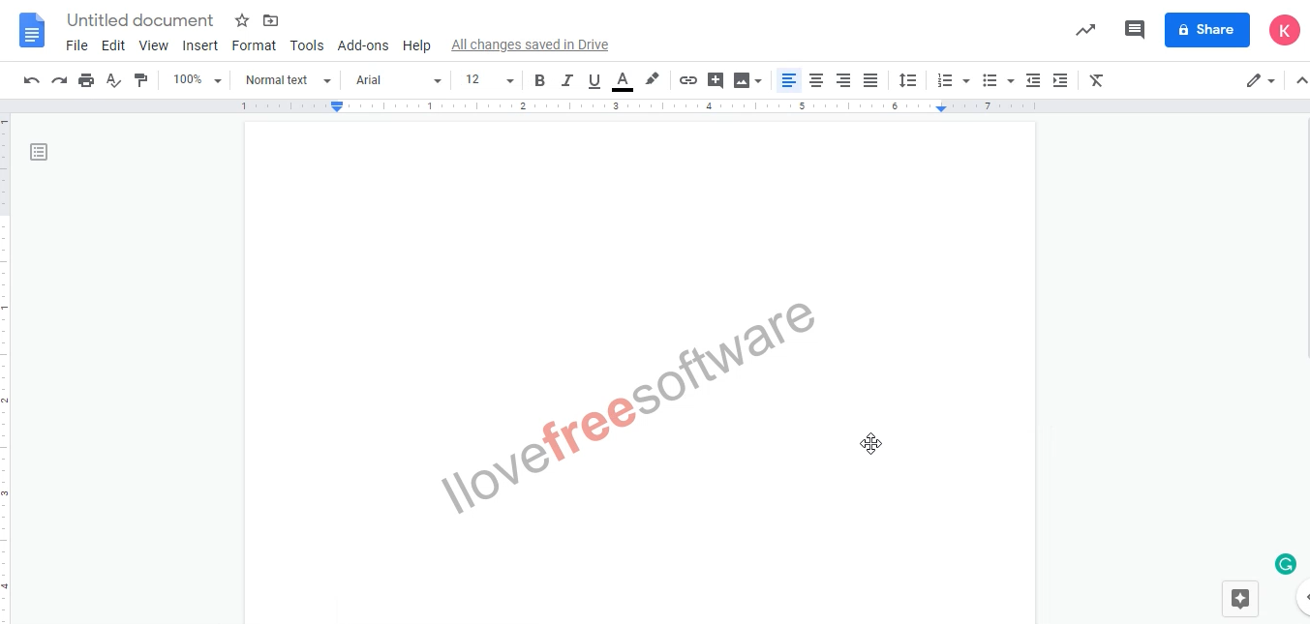Clear formatting from text
The image size is (1310, 624).
pyautogui.click(x=1096, y=80)
